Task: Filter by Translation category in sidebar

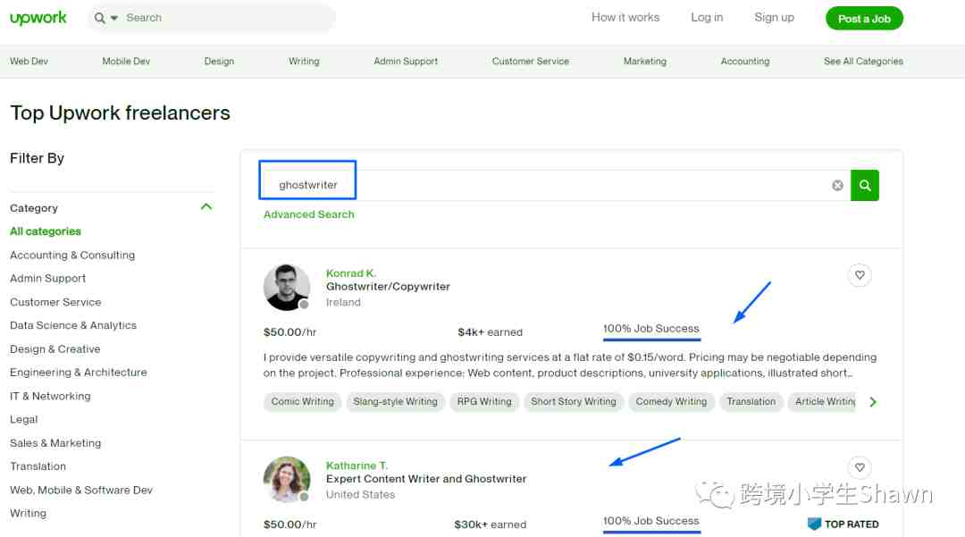Action: (x=38, y=466)
